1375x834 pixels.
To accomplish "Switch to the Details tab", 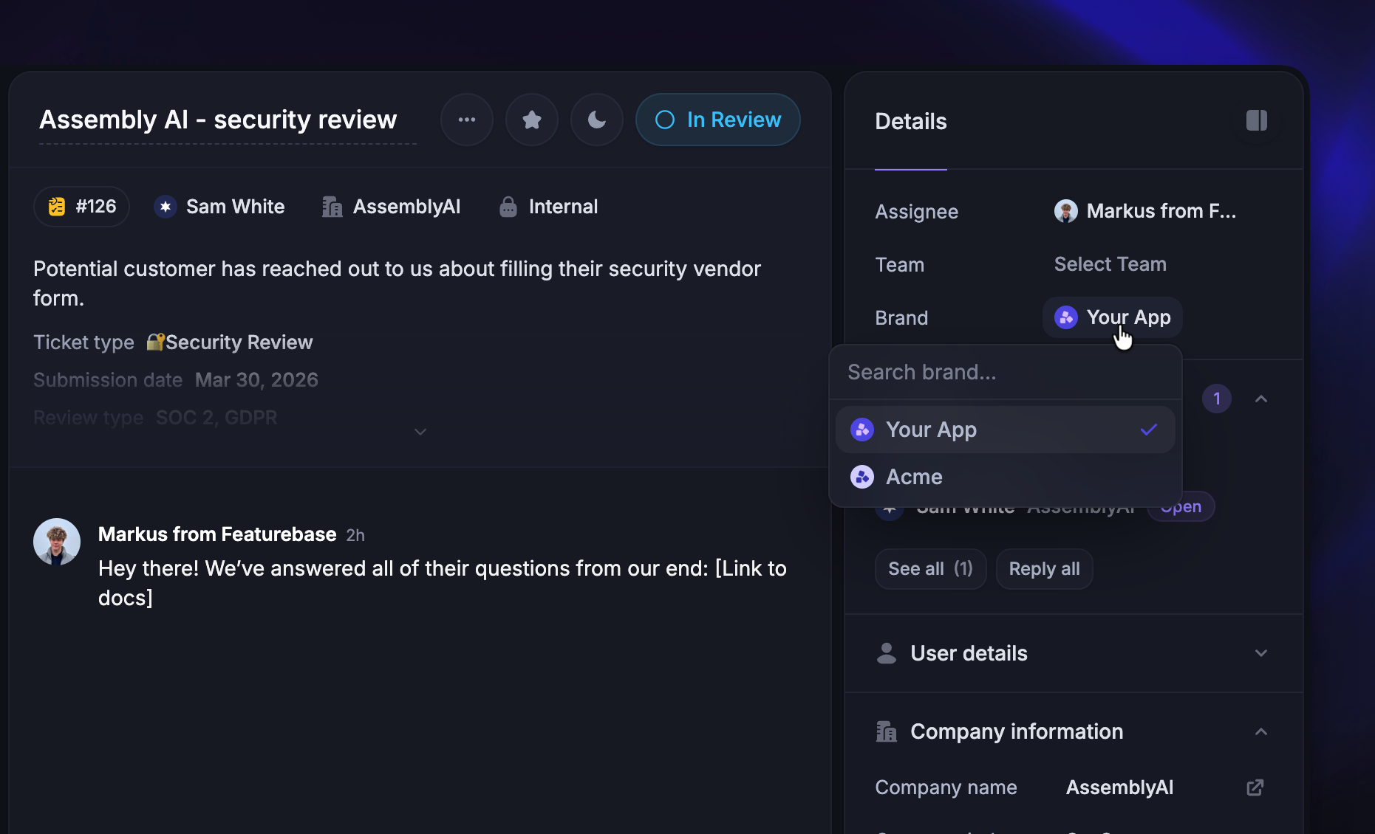I will pyautogui.click(x=911, y=122).
